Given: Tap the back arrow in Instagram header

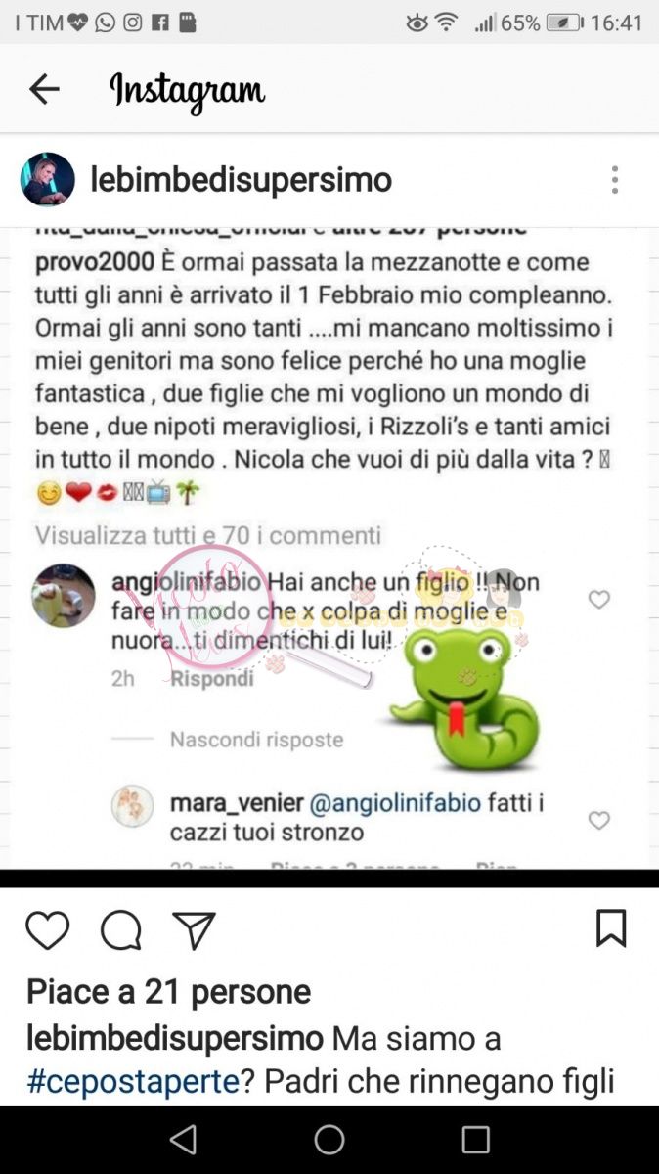Looking at the screenshot, I should pyautogui.click(x=44, y=89).
